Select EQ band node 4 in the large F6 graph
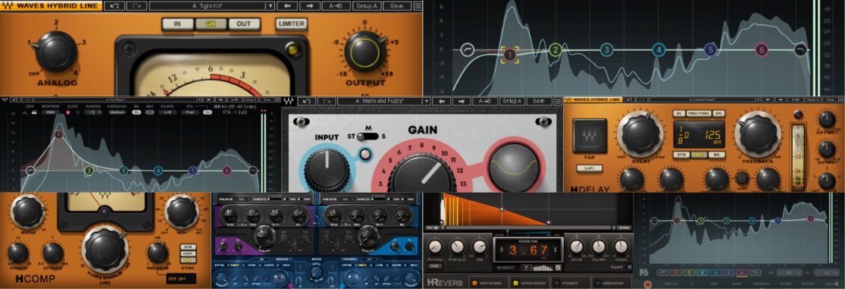845x289 pixels. tap(658, 50)
